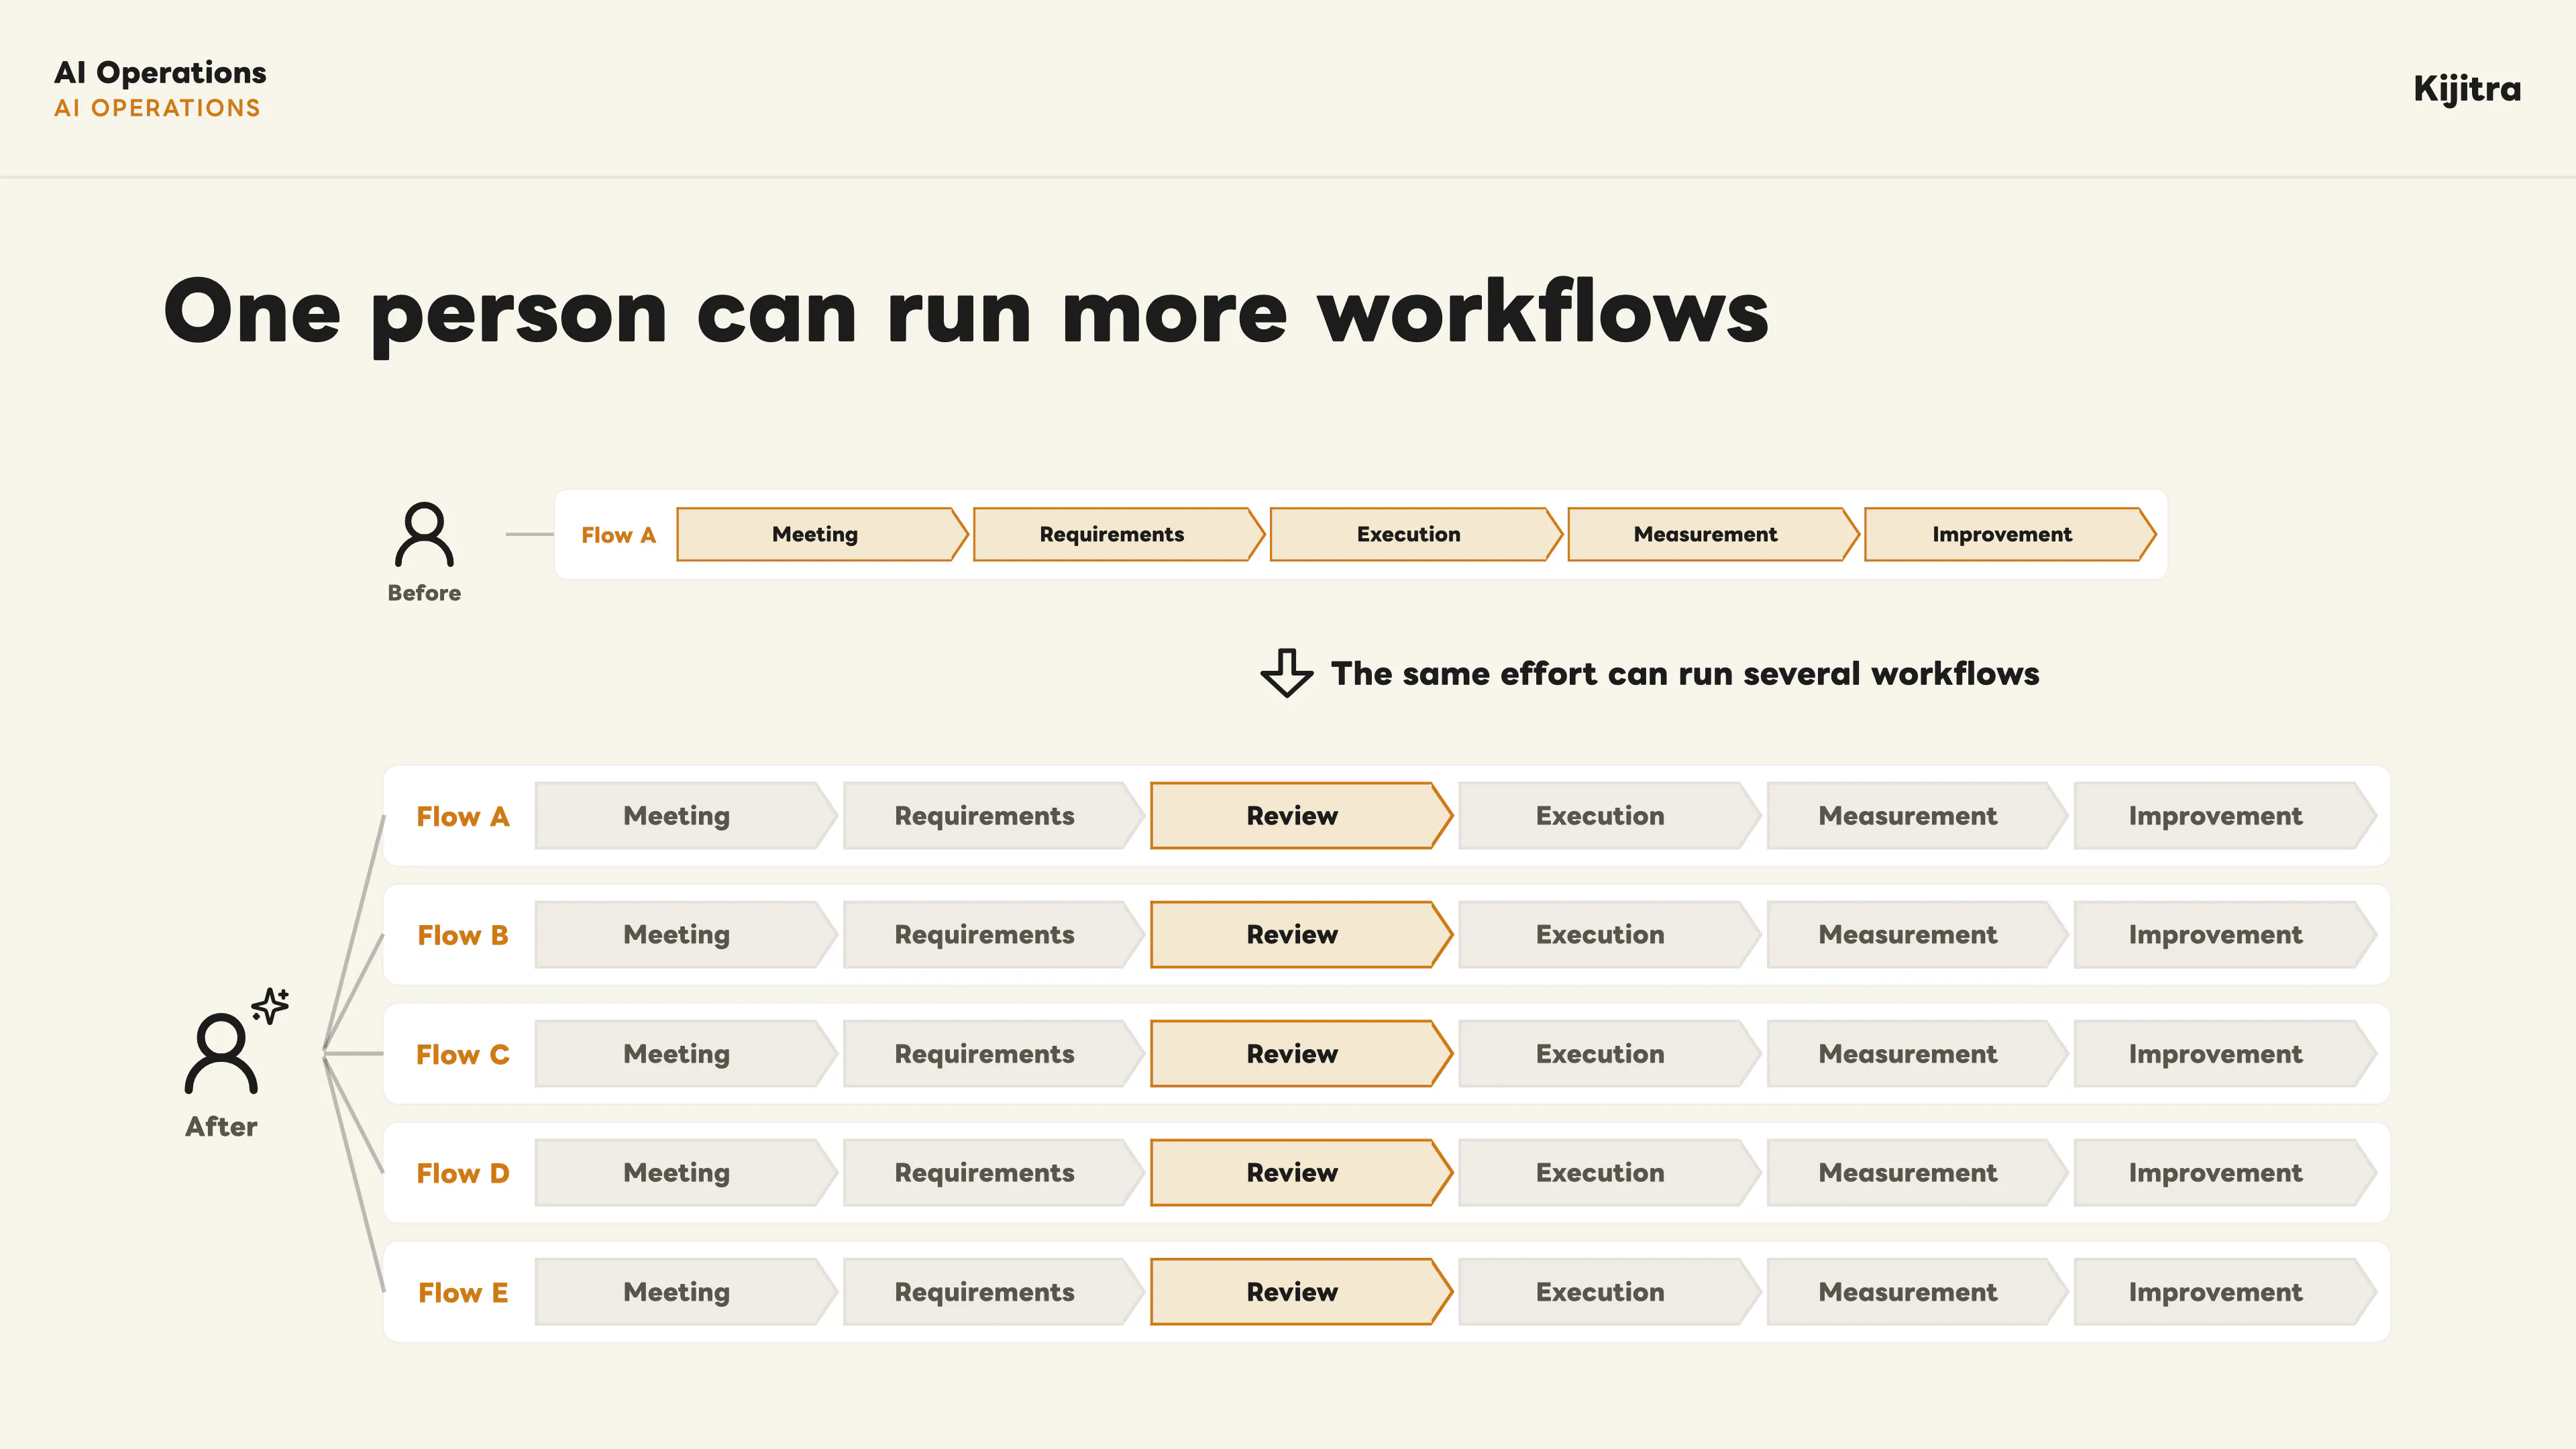Select the Requirements step in Before flow

pos(1119,534)
